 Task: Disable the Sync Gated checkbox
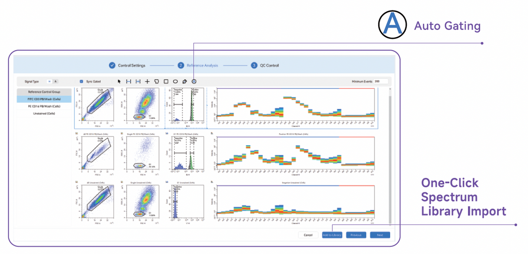pos(81,81)
